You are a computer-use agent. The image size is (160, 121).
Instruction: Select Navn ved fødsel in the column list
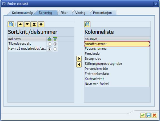pos(117,84)
